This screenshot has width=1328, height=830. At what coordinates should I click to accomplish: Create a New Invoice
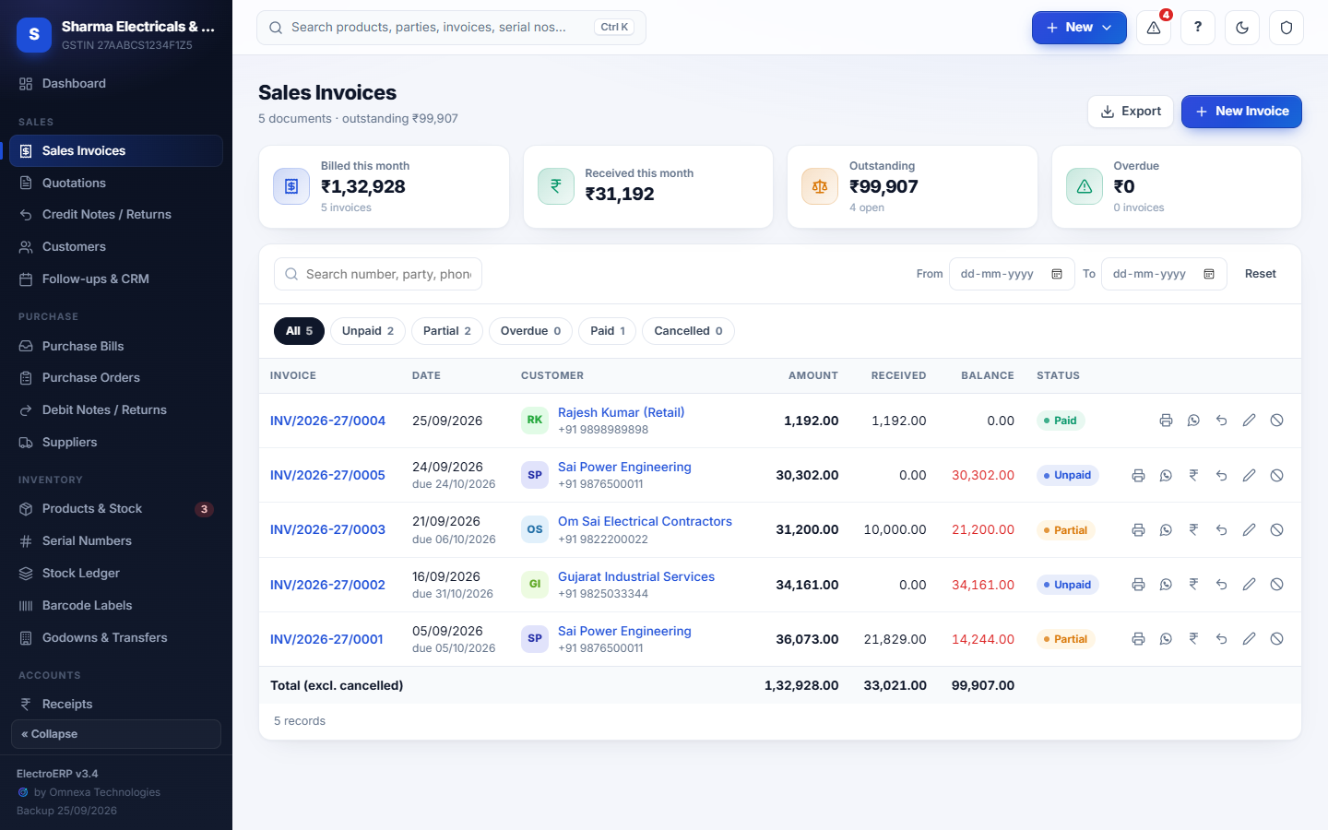[x=1241, y=112]
